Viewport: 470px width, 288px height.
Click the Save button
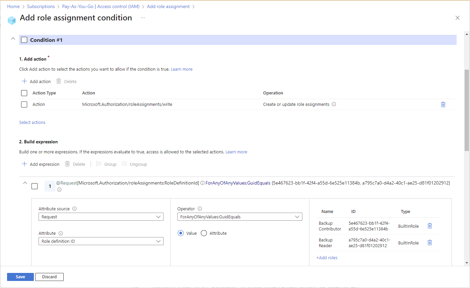click(20, 277)
